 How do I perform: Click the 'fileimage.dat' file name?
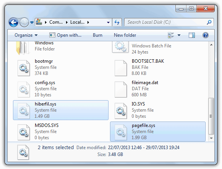145,83
